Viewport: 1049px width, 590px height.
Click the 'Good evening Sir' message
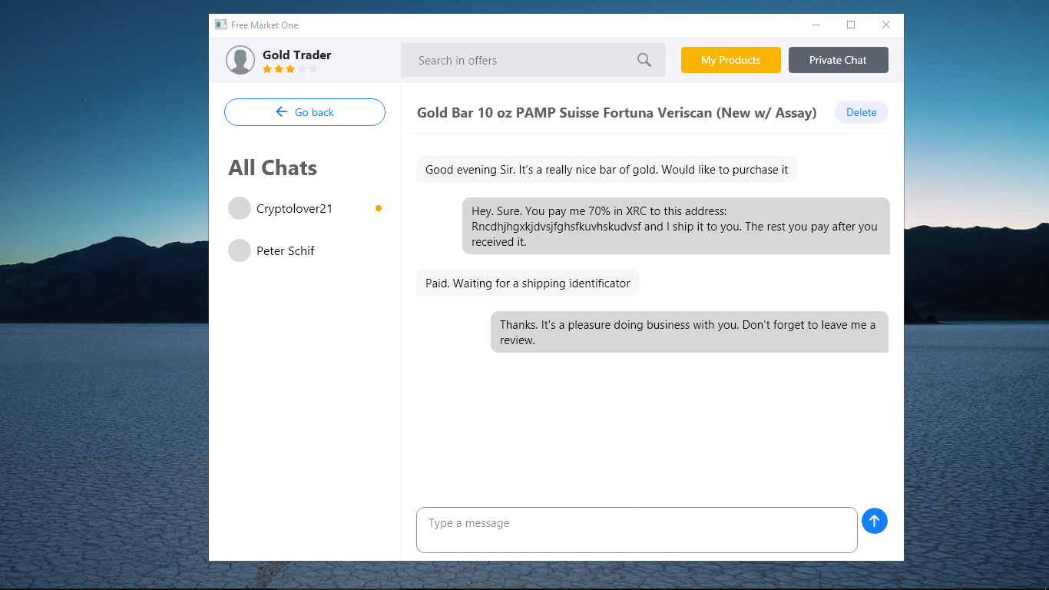[x=607, y=170]
